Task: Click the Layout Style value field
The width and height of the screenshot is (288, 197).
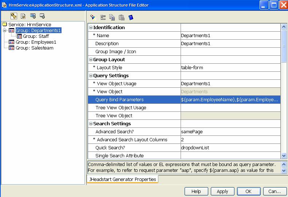Action: [230, 68]
